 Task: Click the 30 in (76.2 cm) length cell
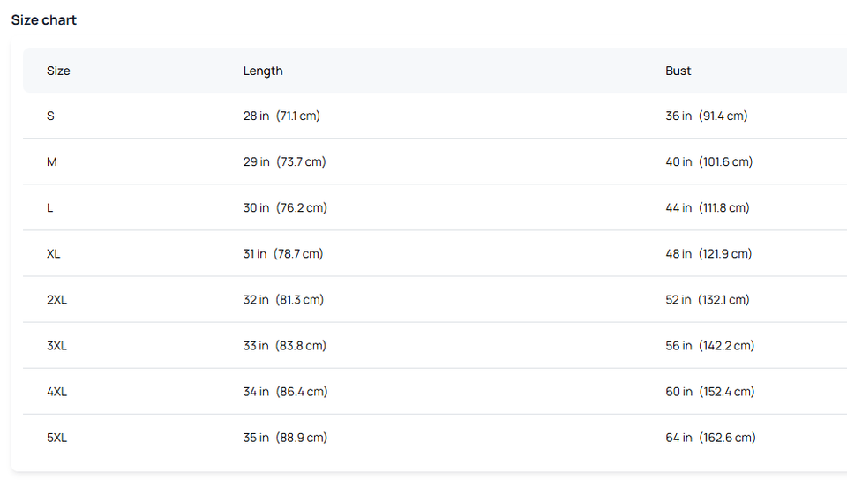click(285, 207)
